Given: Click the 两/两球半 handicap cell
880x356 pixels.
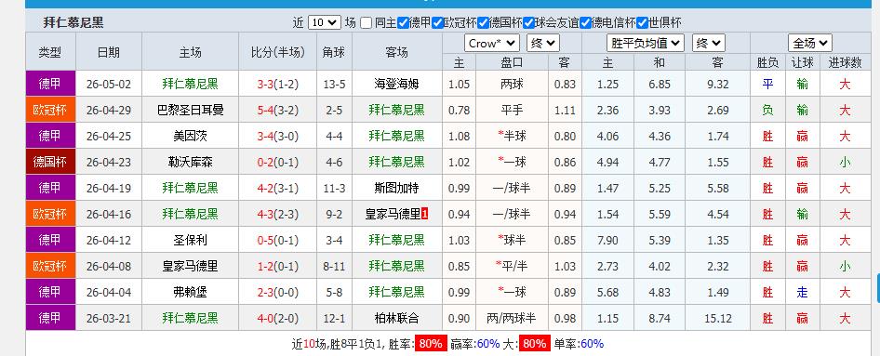Looking at the screenshot, I should (512, 318).
